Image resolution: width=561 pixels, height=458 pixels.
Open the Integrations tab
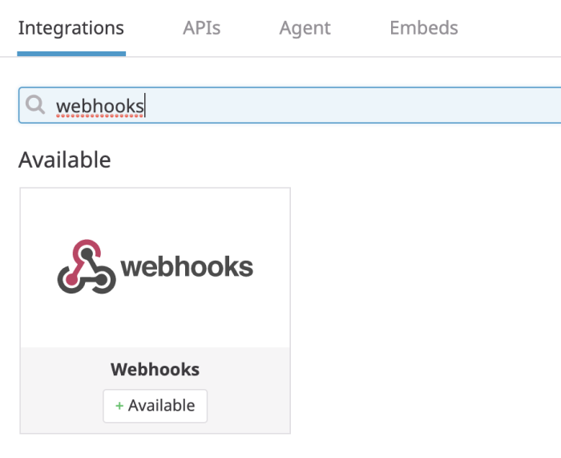pyautogui.click(x=71, y=28)
